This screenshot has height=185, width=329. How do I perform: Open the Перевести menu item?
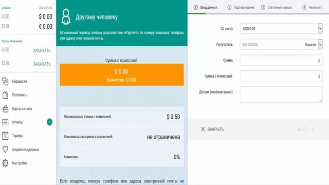(20, 81)
